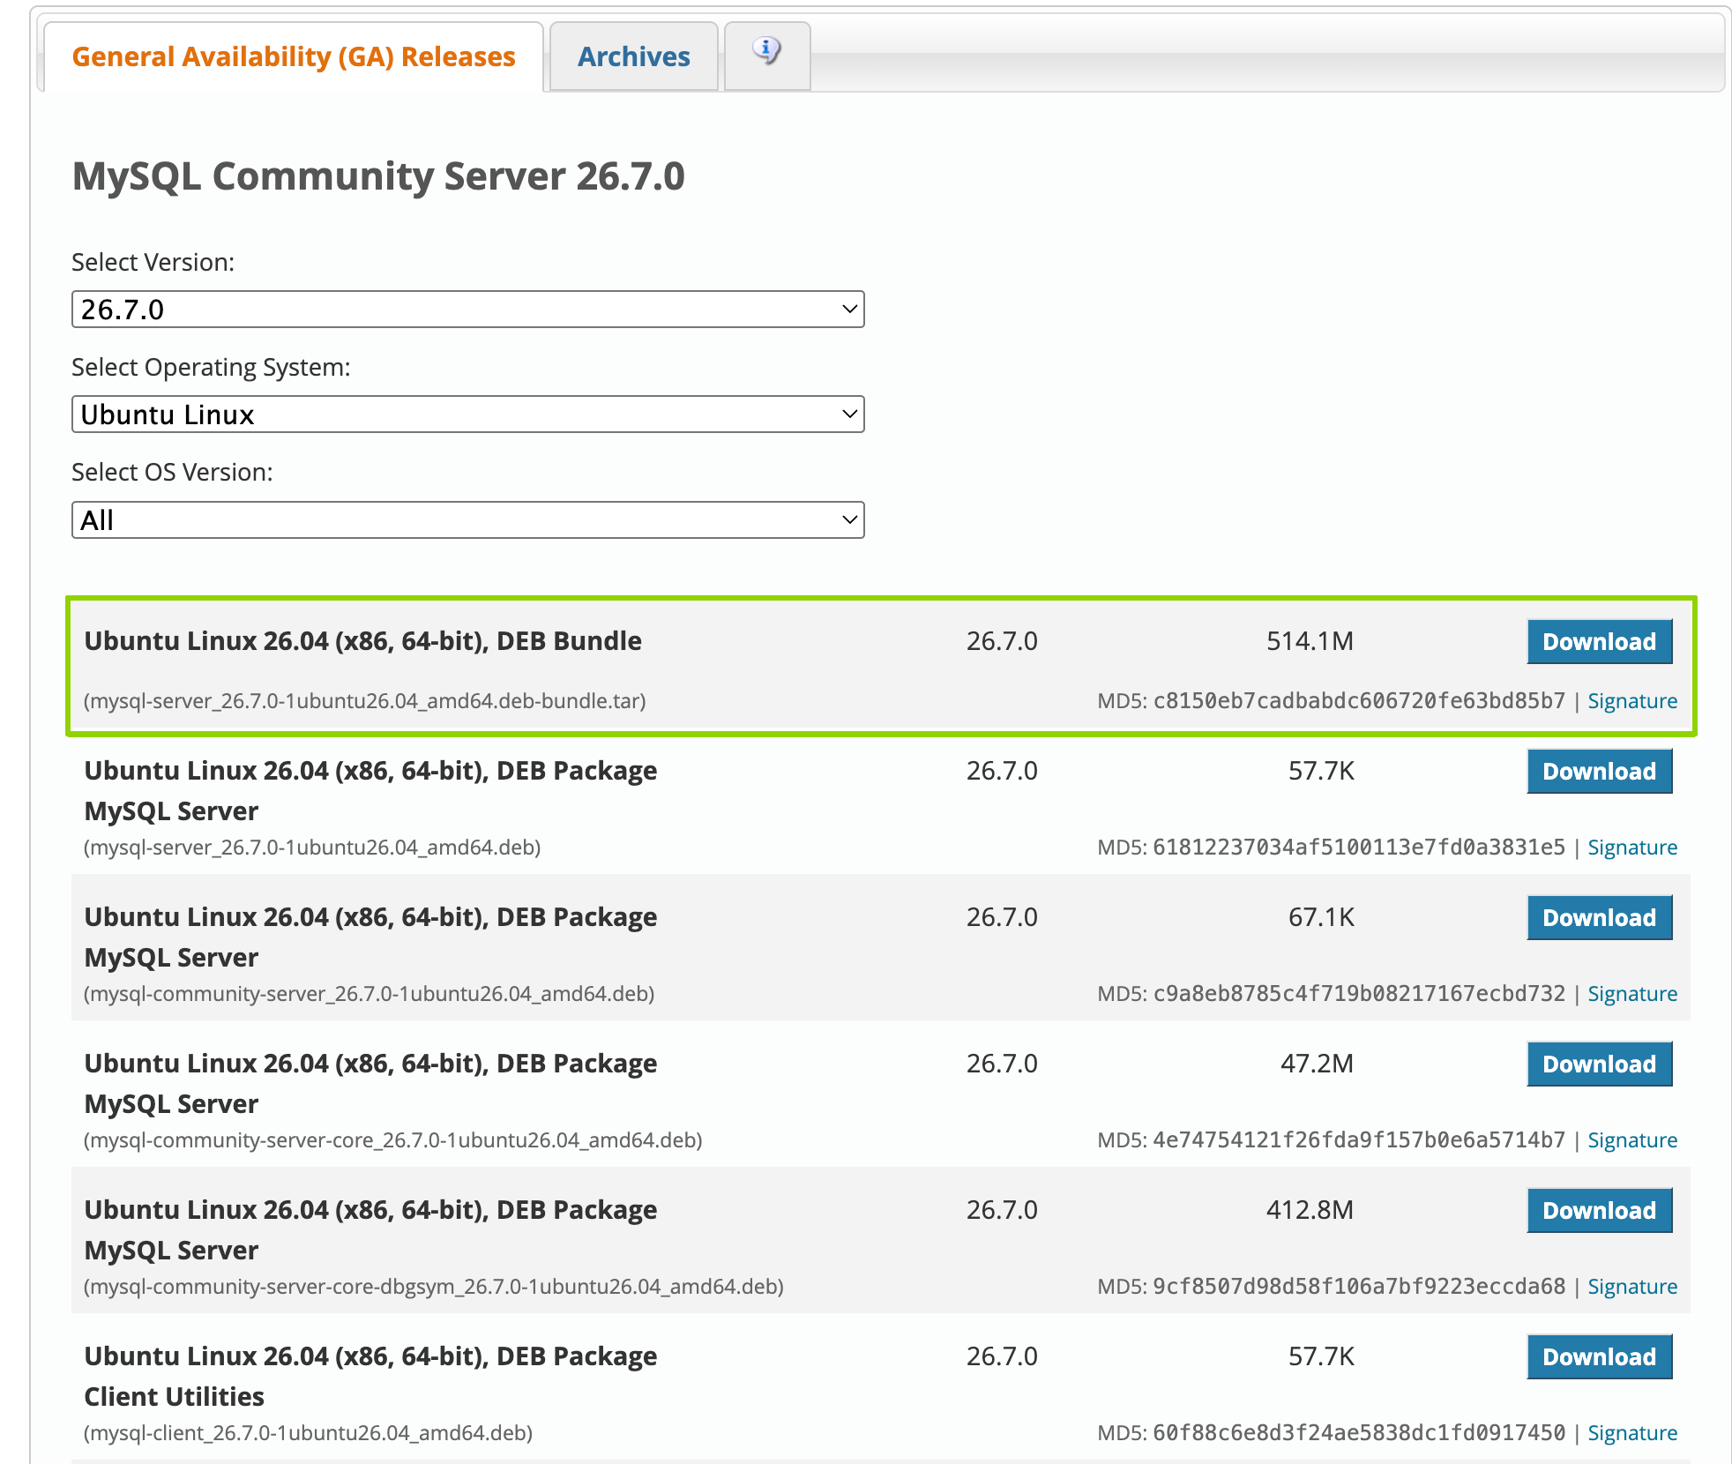Click filename mysql-community-server_26.7.0-1ubuntu26.04_amd64.deb
The width and height of the screenshot is (1732, 1464).
pos(370,994)
